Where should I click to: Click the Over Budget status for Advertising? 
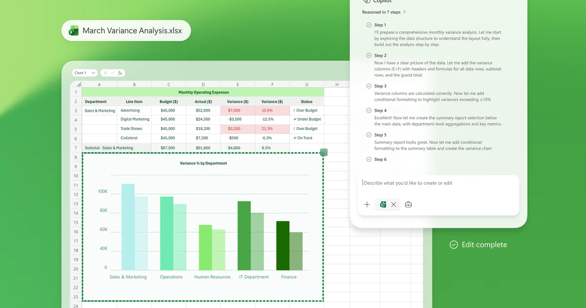[x=306, y=110]
